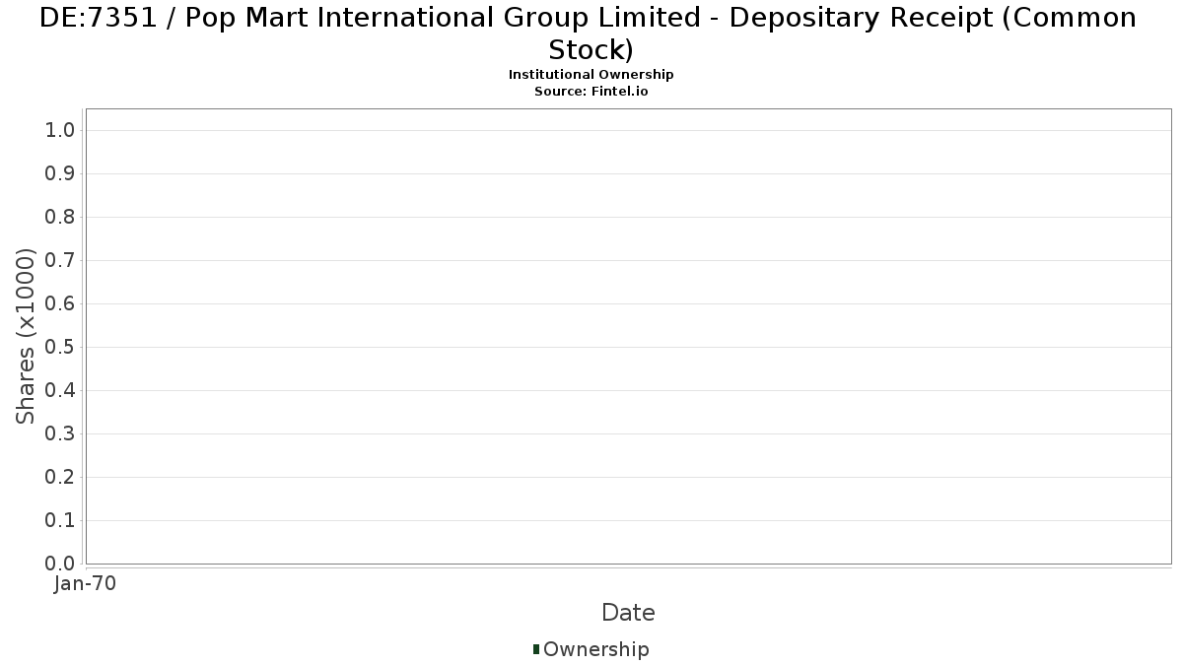
Task: Click the 0.9 y-axis tick label
Action: 60,174
